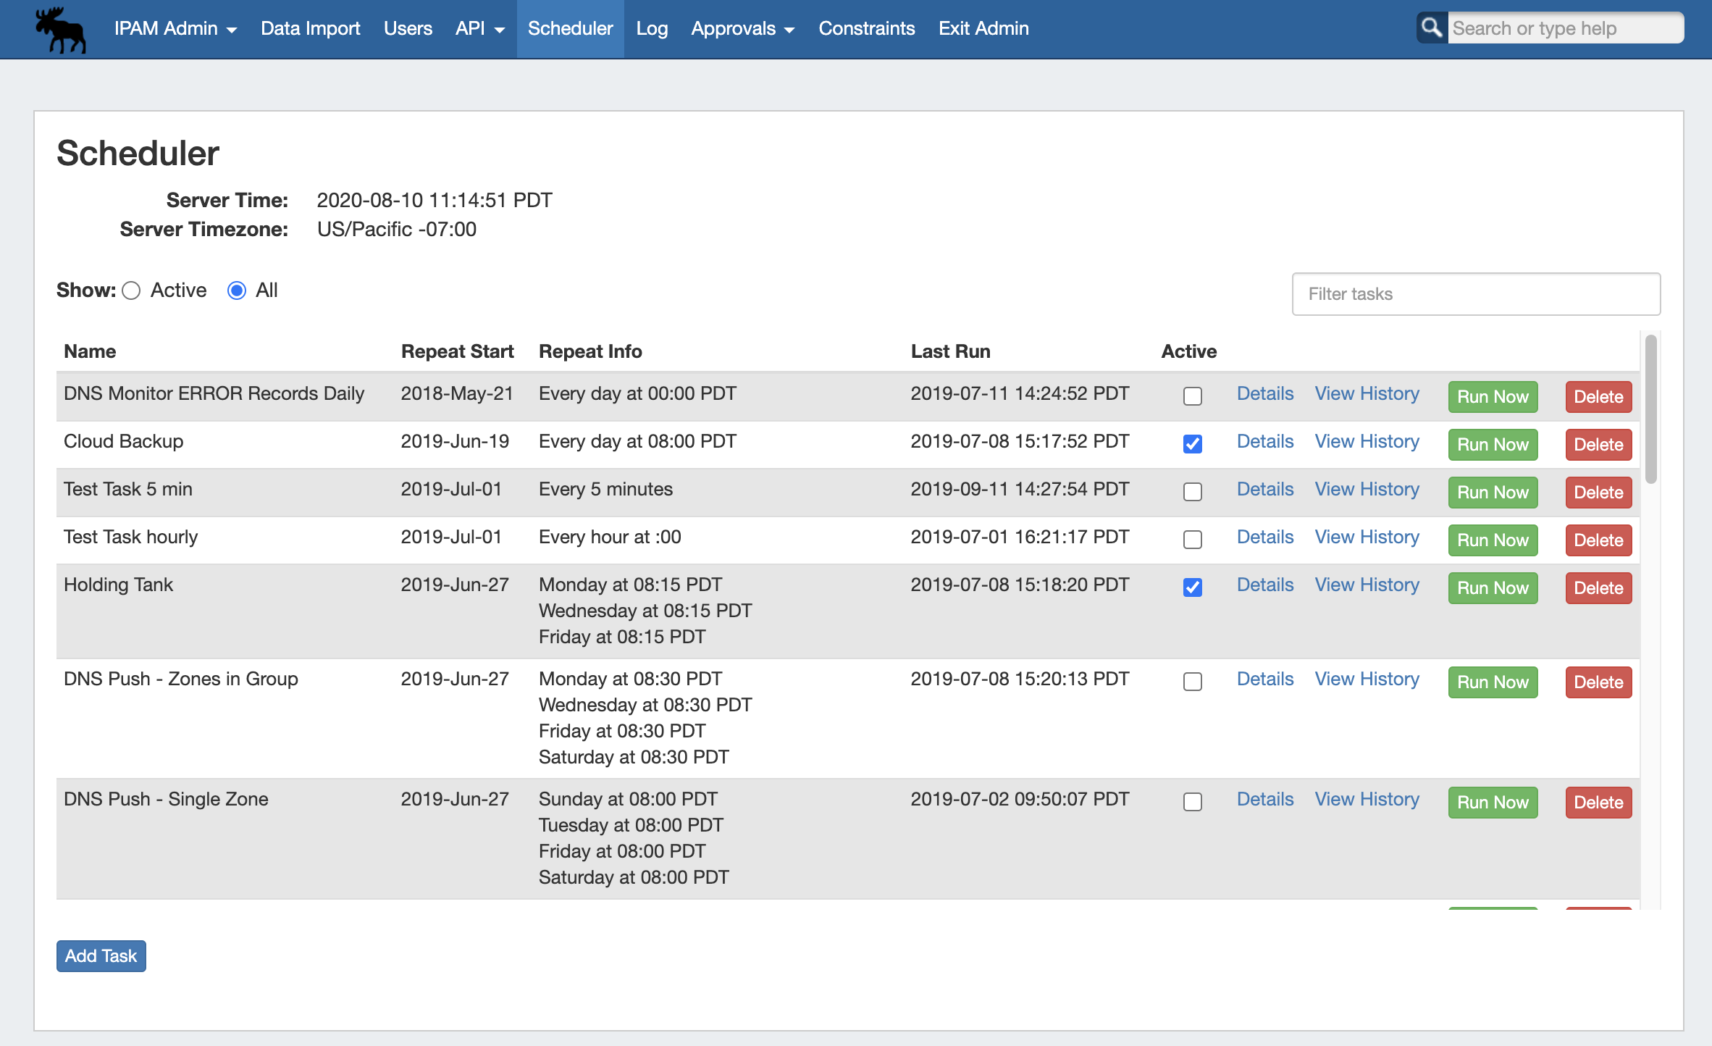1712x1046 pixels.
Task: Expand the IPAM Admin dropdown menu
Action: (175, 29)
